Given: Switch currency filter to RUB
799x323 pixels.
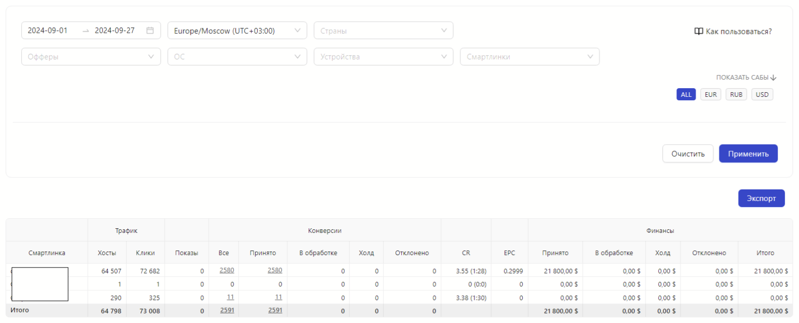Looking at the screenshot, I should (x=736, y=94).
